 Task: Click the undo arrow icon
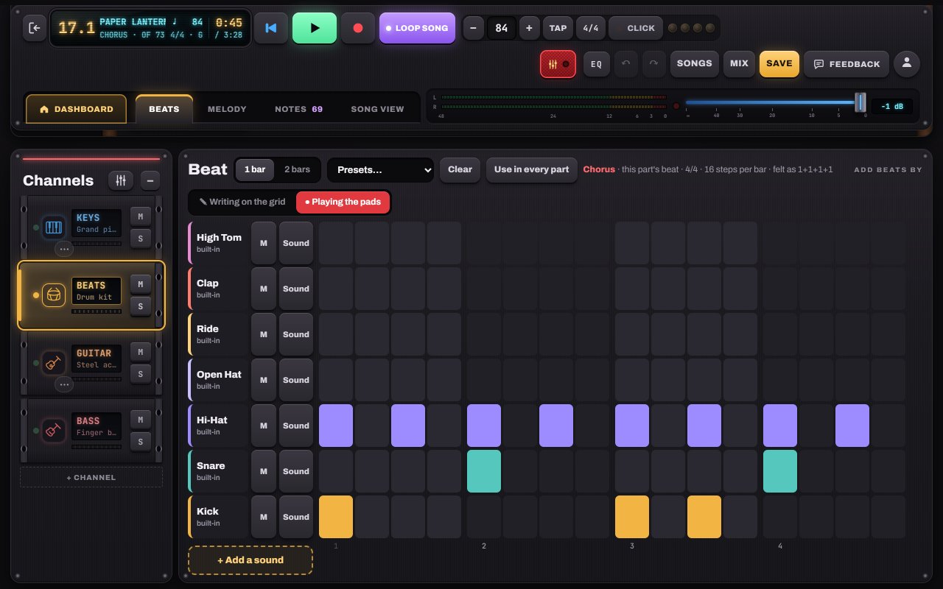click(626, 64)
